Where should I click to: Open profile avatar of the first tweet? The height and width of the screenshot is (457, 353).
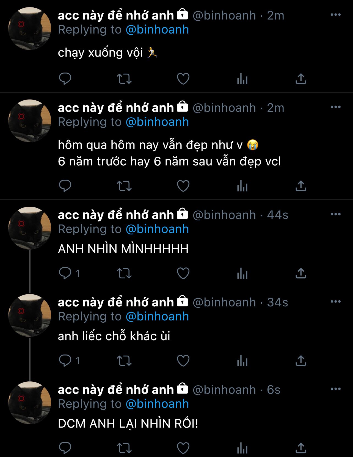(x=30, y=29)
